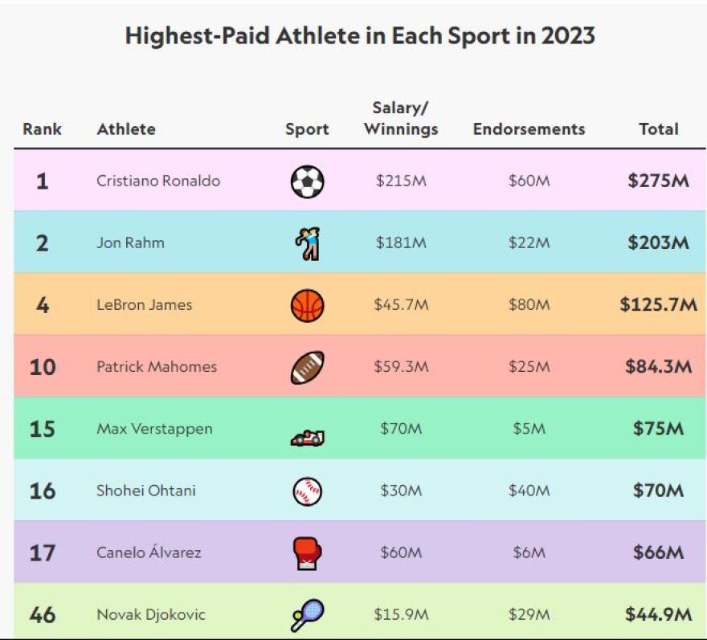Viewport: 707px width, 640px height.
Task: Click the baseball icon
Action: [307, 491]
